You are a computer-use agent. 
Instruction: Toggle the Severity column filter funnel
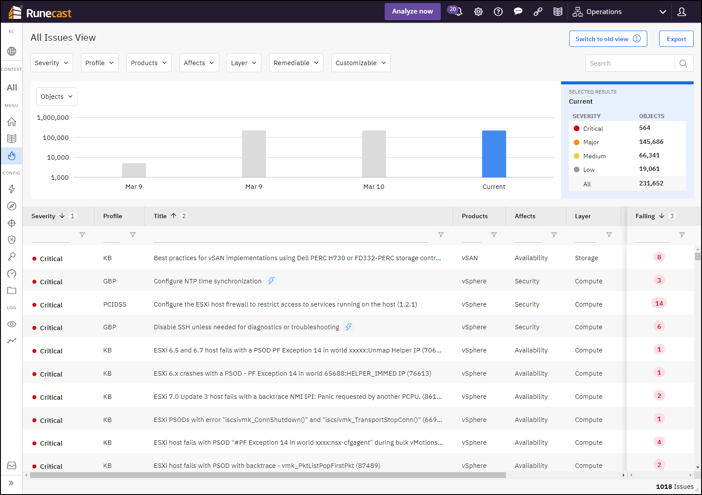82,235
